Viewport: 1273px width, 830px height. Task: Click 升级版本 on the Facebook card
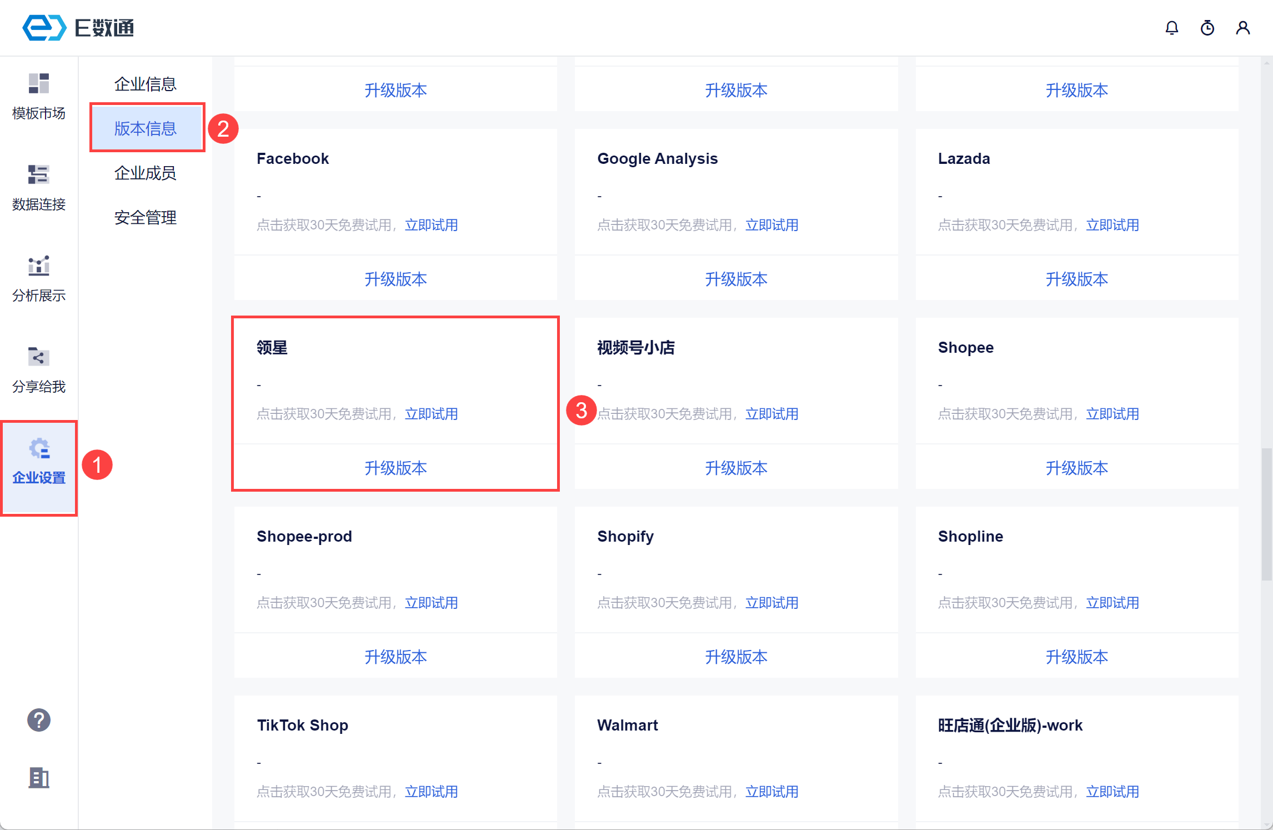395,279
